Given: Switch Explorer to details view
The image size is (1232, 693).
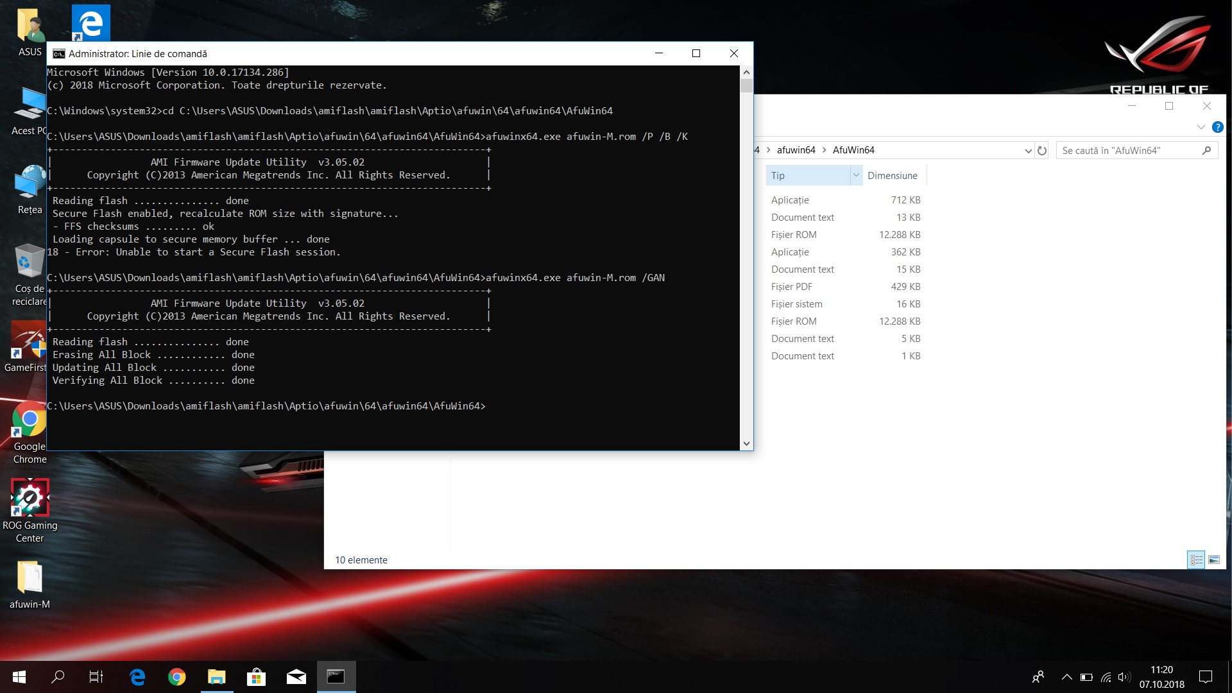Looking at the screenshot, I should point(1196,560).
